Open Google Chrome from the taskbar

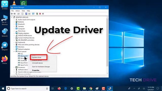click(91, 88)
